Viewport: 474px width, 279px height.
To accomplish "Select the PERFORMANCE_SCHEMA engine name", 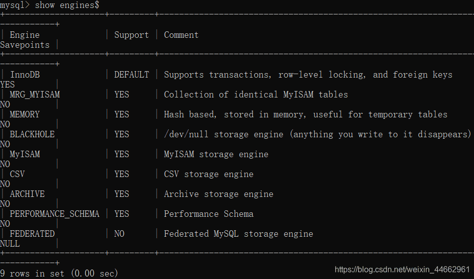I will [54, 214].
